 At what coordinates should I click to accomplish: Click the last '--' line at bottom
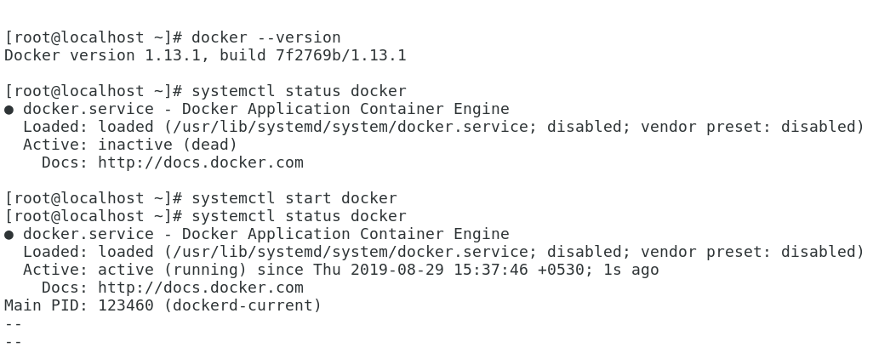tap(13, 342)
